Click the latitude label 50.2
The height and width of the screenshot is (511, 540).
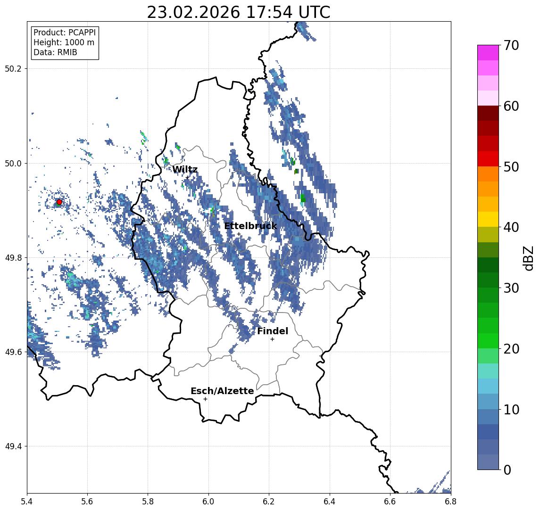pyautogui.click(x=13, y=68)
